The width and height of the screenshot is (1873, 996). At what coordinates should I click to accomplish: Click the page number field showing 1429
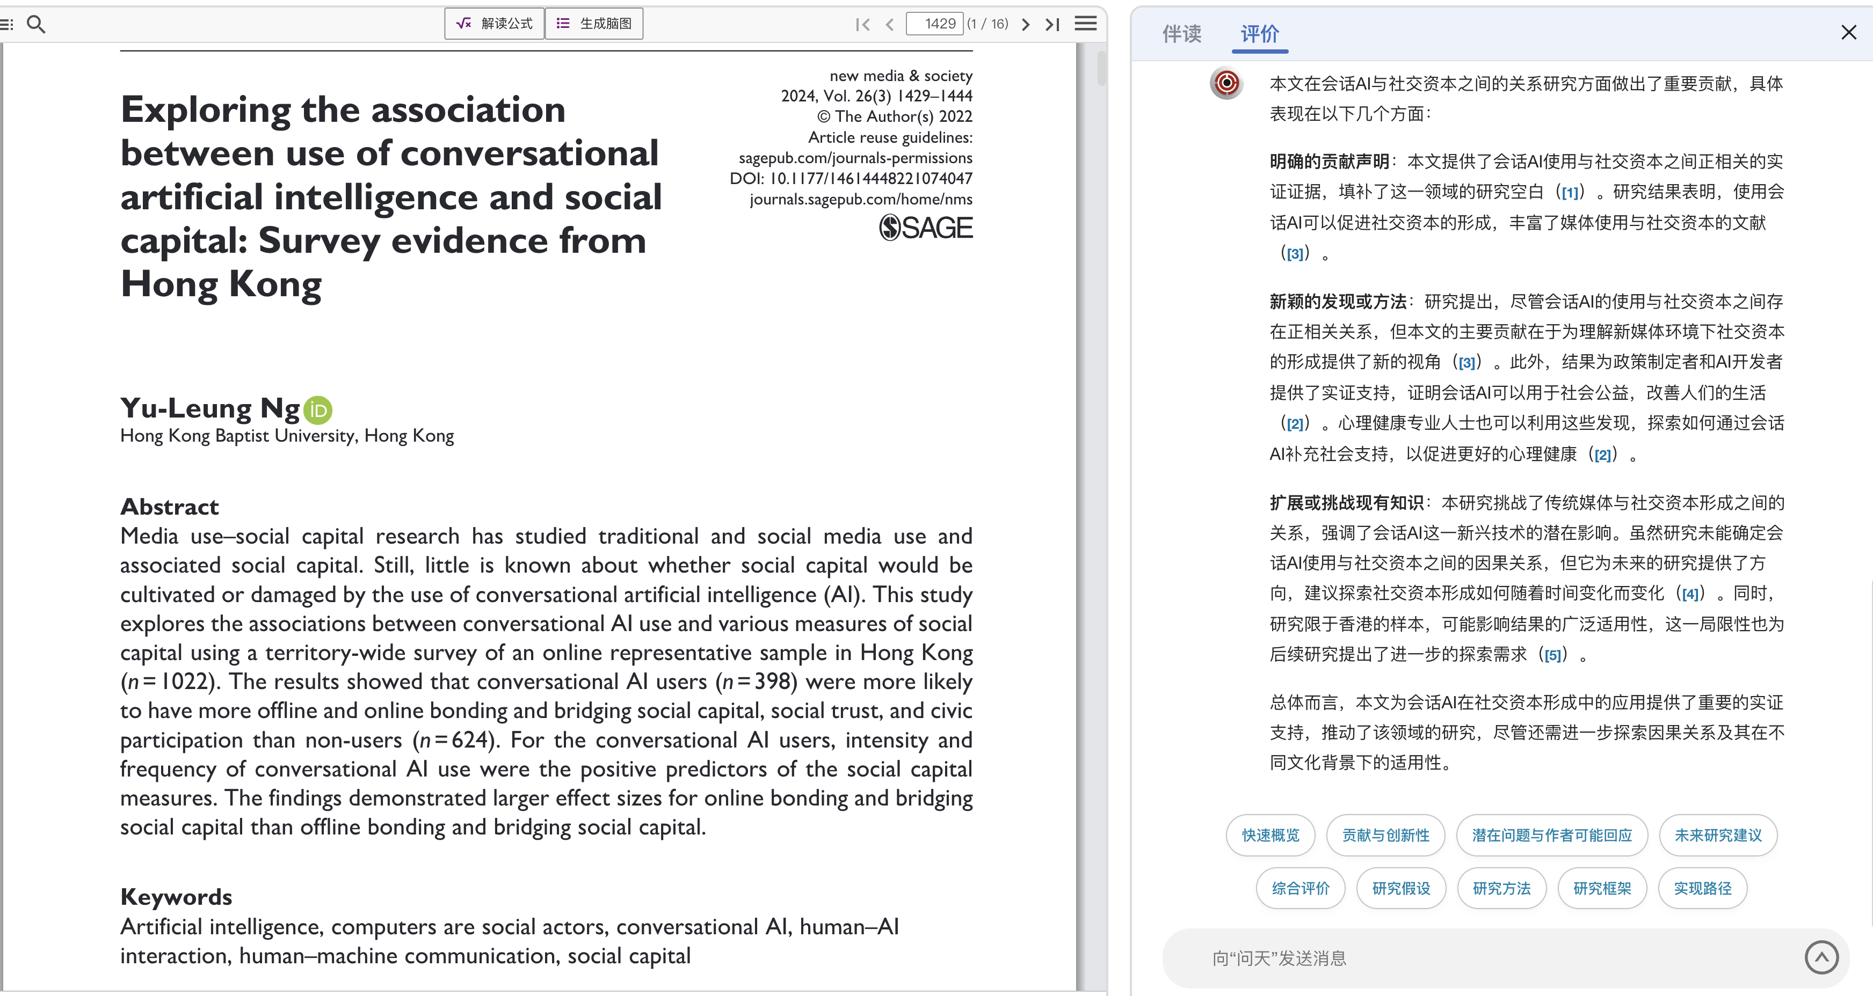[934, 23]
